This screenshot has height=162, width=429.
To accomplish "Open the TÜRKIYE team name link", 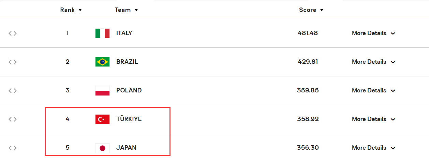I will pyautogui.click(x=129, y=119).
